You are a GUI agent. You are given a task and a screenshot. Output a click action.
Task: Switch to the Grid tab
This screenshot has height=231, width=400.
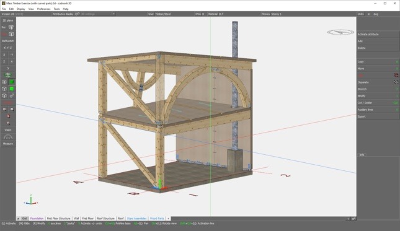[x=24, y=219]
